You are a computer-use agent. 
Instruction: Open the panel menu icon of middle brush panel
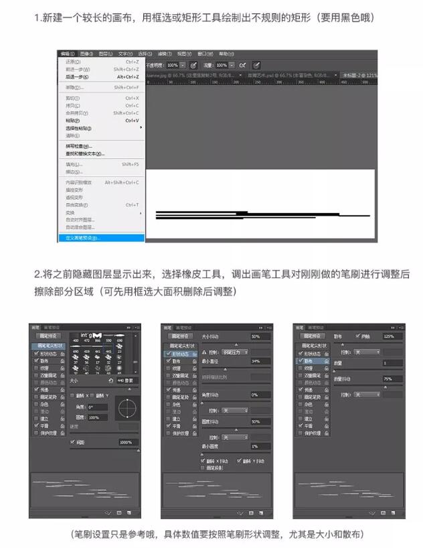pos(269,328)
